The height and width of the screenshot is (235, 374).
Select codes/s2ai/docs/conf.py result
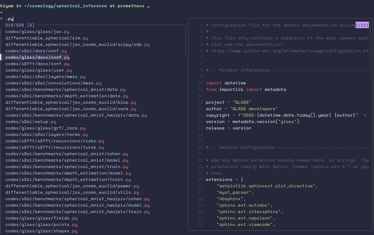point(36,51)
